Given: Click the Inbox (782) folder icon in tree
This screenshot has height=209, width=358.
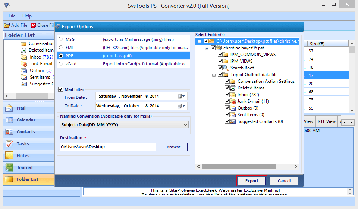Looking at the screenshot, I should click(x=233, y=95).
